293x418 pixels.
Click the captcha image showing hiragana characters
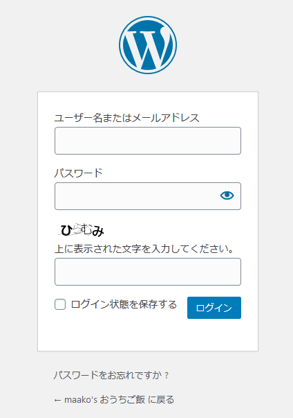[x=82, y=230]
